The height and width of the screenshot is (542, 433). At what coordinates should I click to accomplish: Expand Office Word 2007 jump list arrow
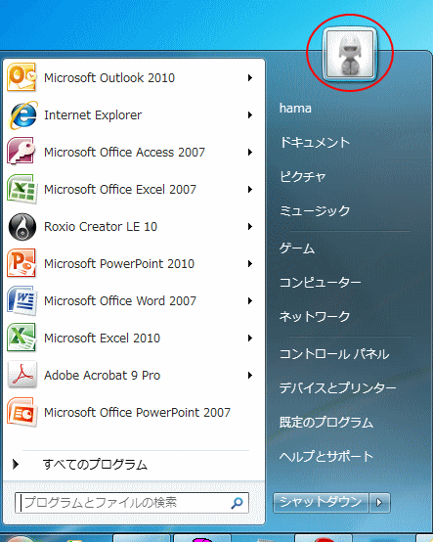coord(250,300)
